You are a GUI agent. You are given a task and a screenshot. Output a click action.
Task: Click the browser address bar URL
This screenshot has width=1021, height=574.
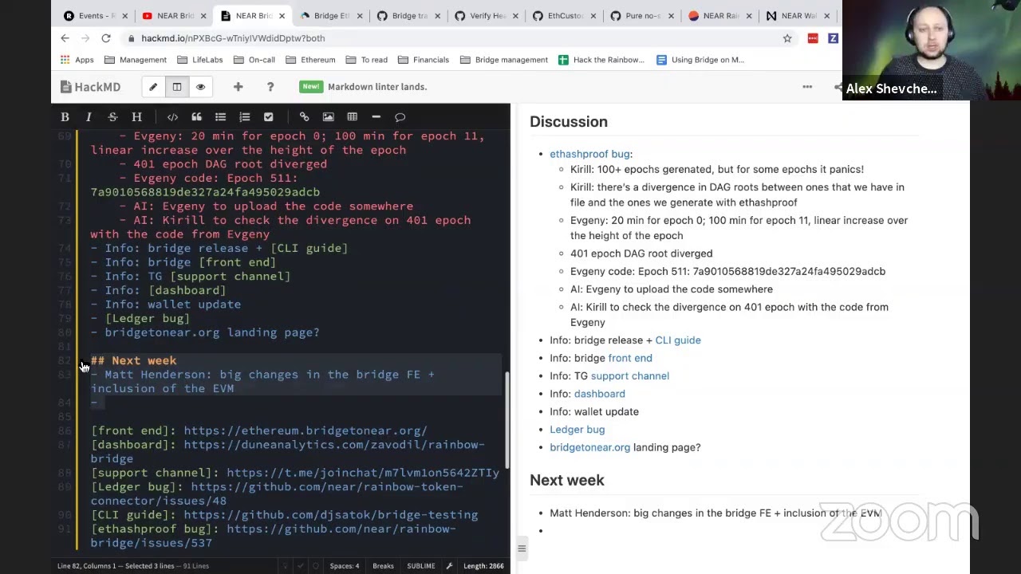point(233,38)
